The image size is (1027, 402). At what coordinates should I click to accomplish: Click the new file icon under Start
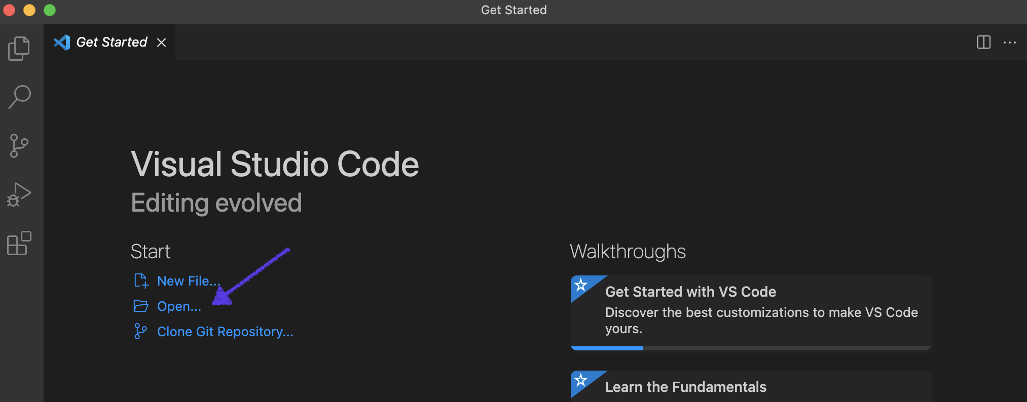click(141, 281)
